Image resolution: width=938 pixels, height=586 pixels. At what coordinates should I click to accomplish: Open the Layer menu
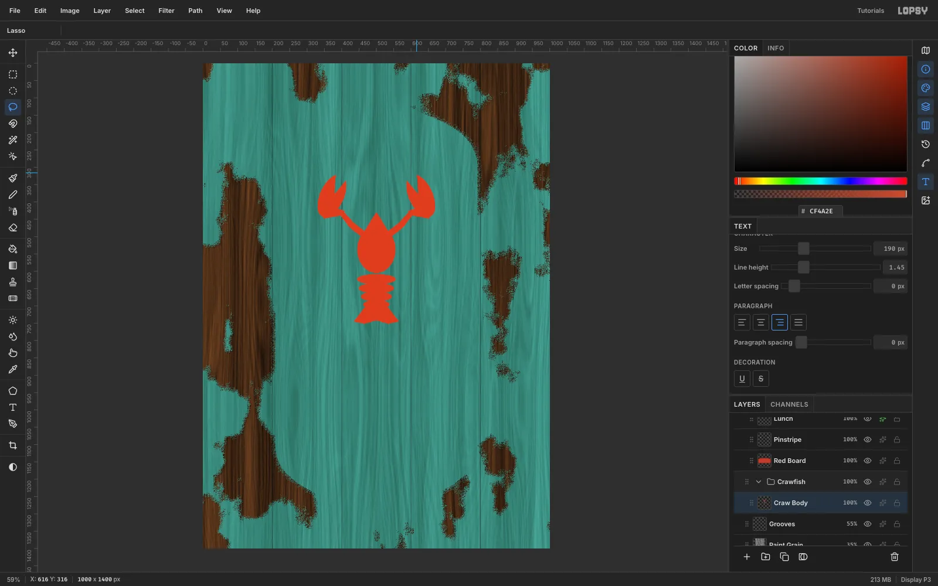pyautogui.click(x=102, y=11)
